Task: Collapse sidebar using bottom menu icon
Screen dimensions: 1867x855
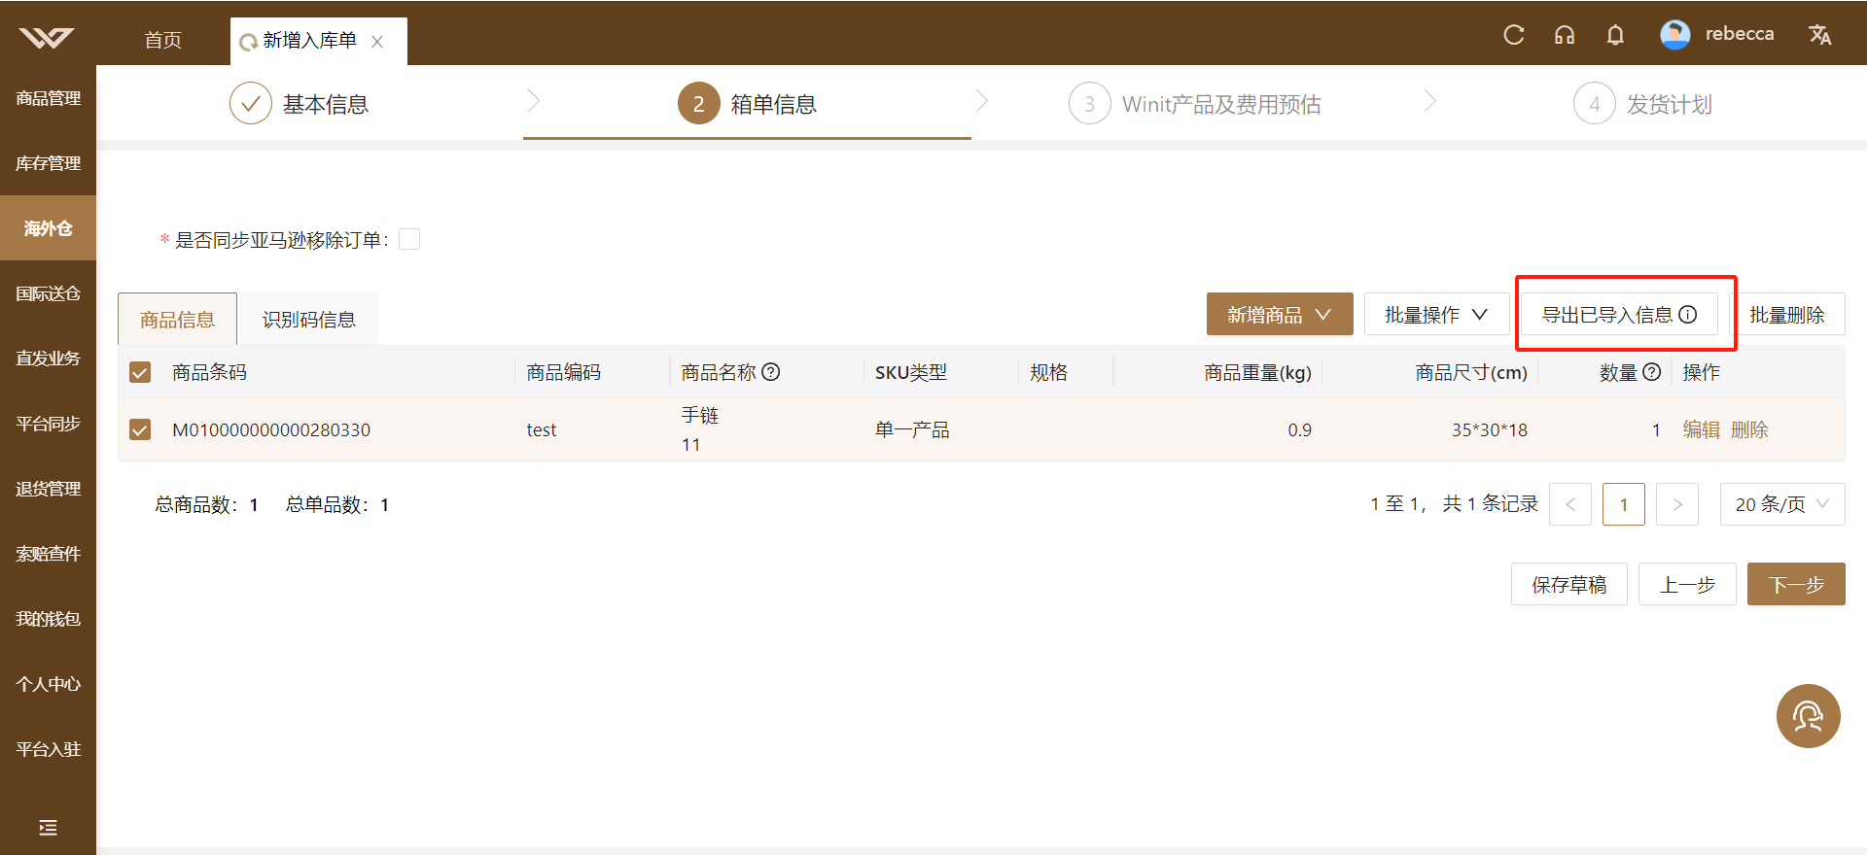Action: point(48,828)
